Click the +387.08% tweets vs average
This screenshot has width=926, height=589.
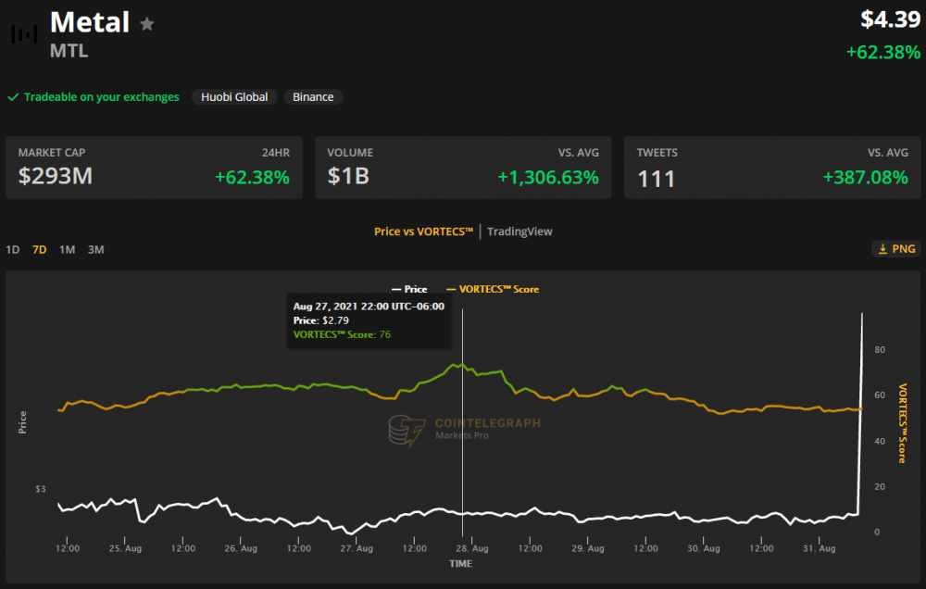point(865,177)
